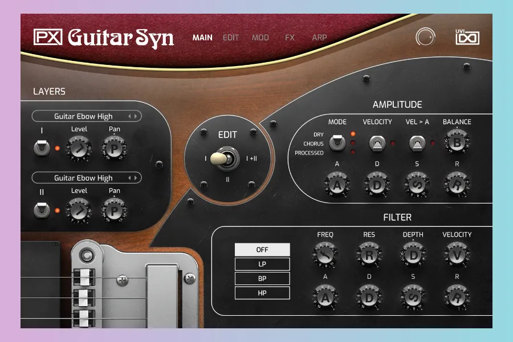This screenshot has height=342, width=513.
Task: Select the LP filter type button
Action: (x=262, y=264)
